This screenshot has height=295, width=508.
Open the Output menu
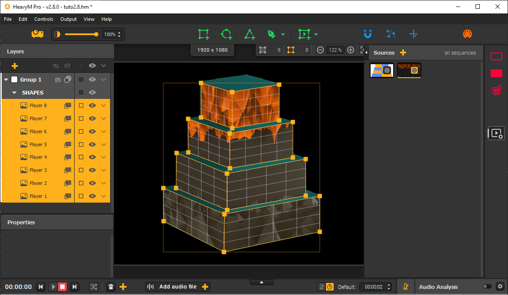[x=68, y=19]
